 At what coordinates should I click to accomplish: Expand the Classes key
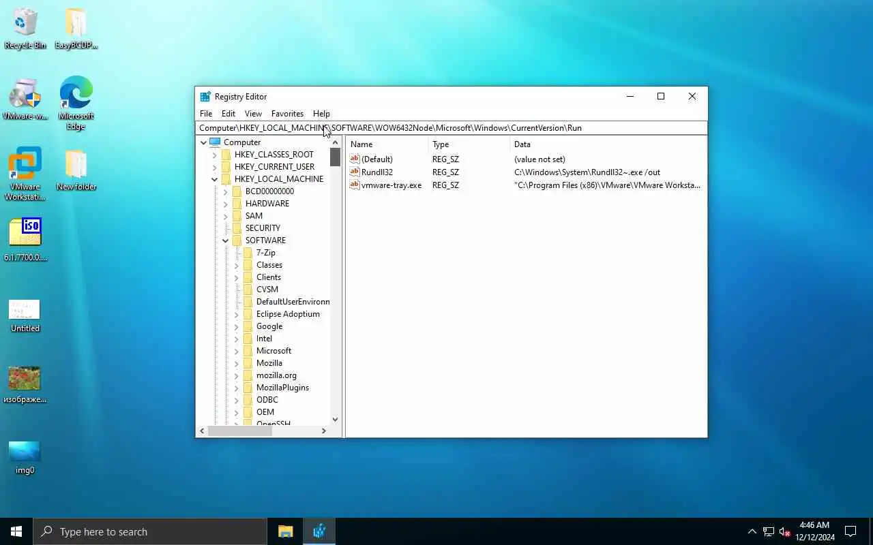(236, 265)
